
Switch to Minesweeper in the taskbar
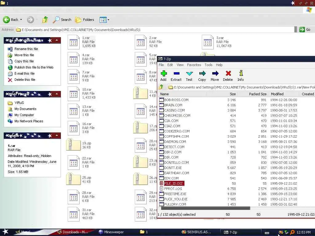pyautogui.click(x=111, y=232)
